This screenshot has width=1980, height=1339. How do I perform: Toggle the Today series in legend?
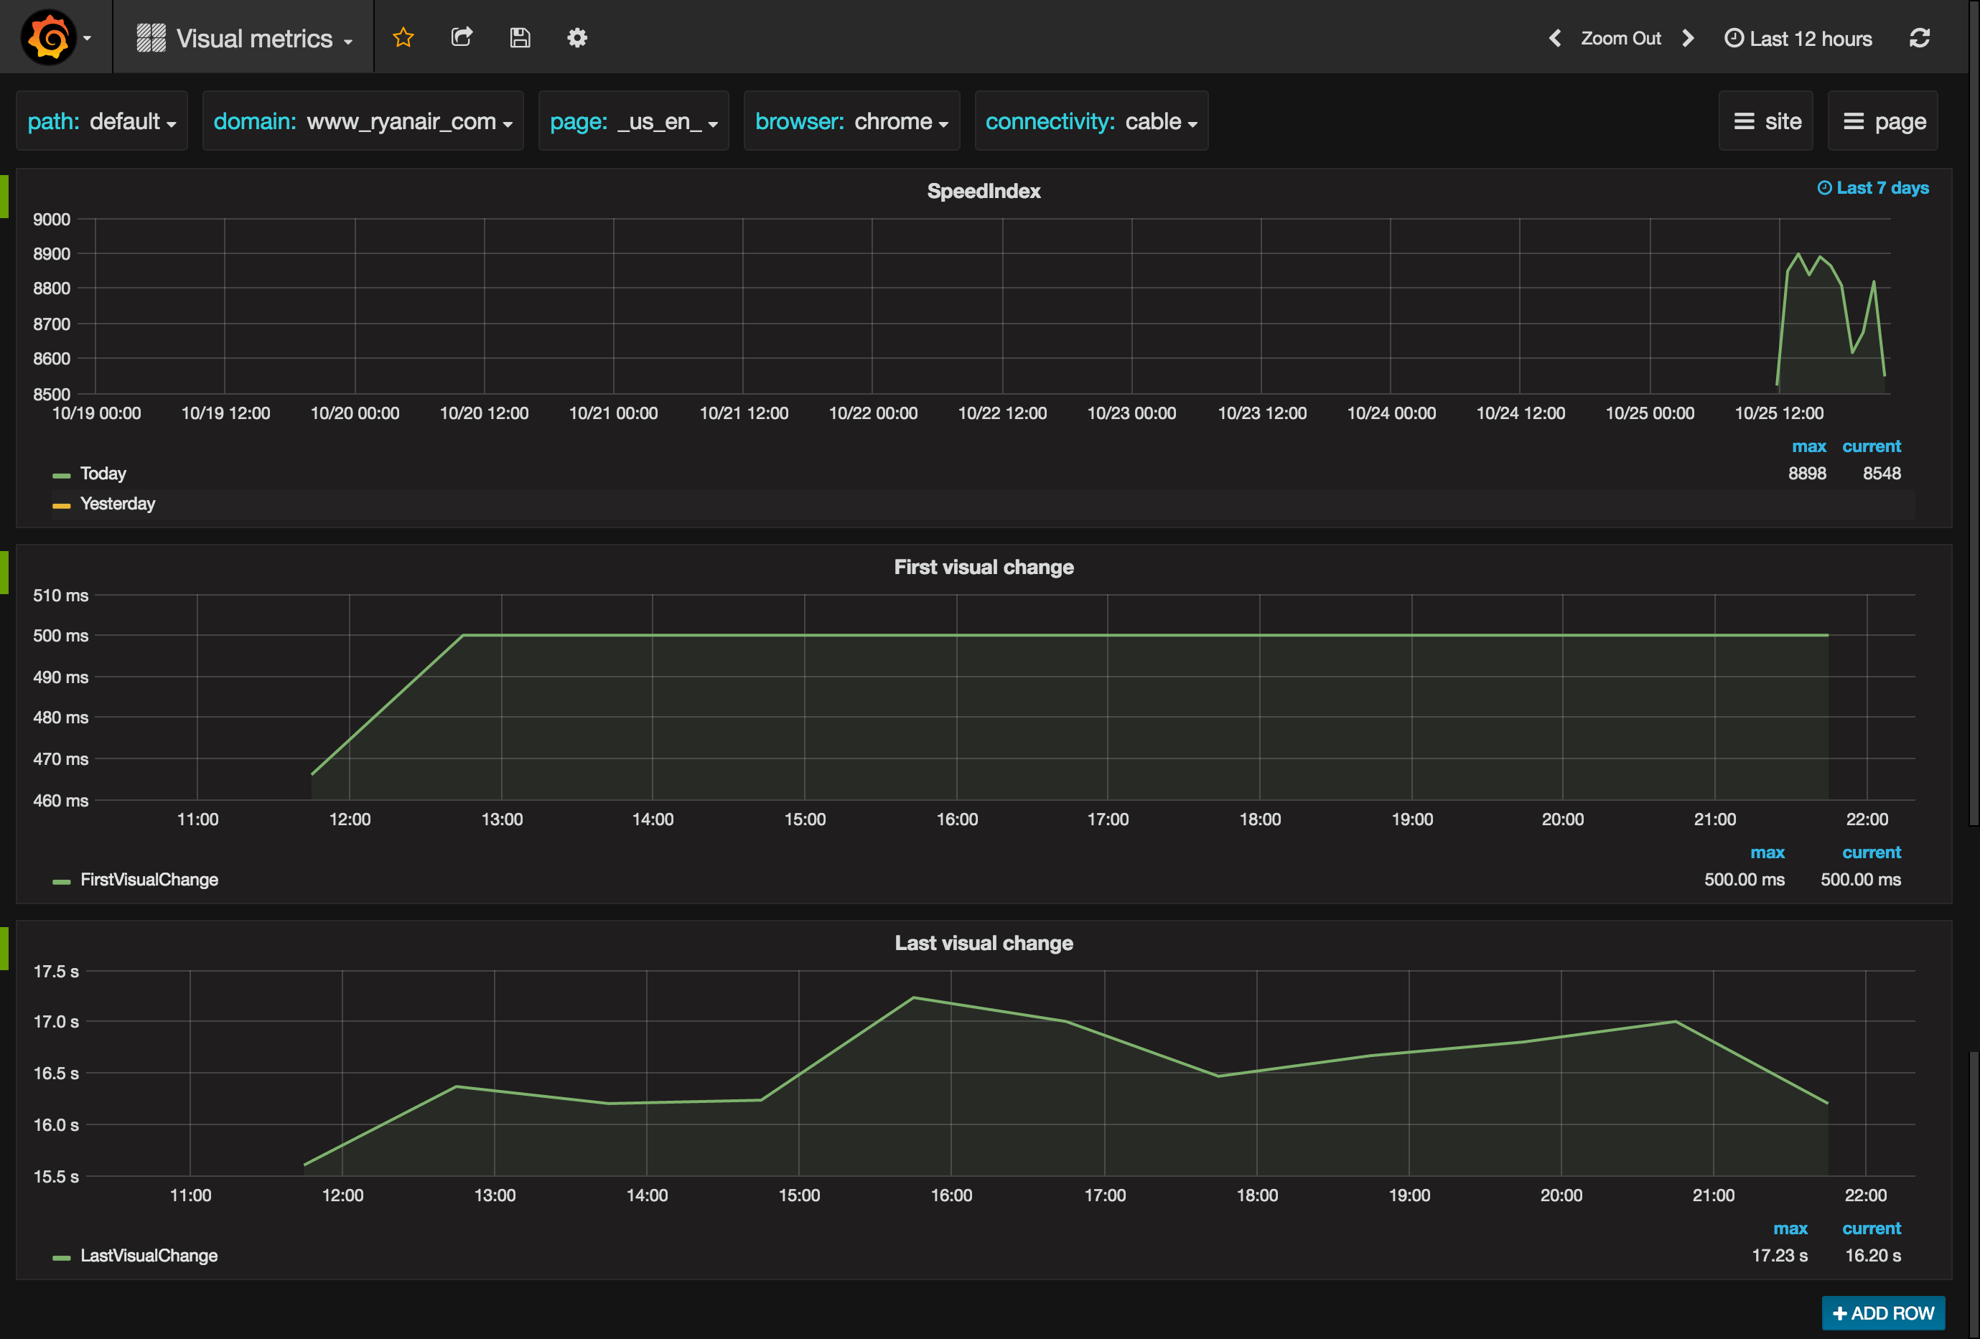102,474
